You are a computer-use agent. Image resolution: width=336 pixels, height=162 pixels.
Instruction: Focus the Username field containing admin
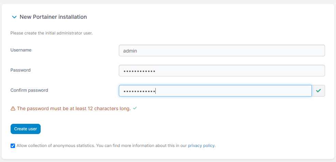tap(222, 50)
